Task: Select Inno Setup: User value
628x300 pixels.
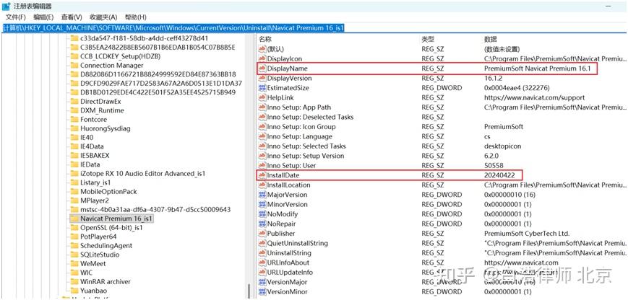Action: 291,165
